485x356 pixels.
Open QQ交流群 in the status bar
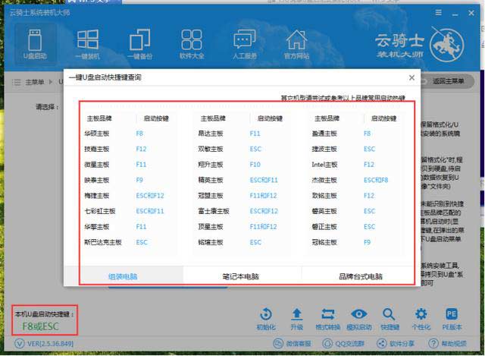pos(343,343)
